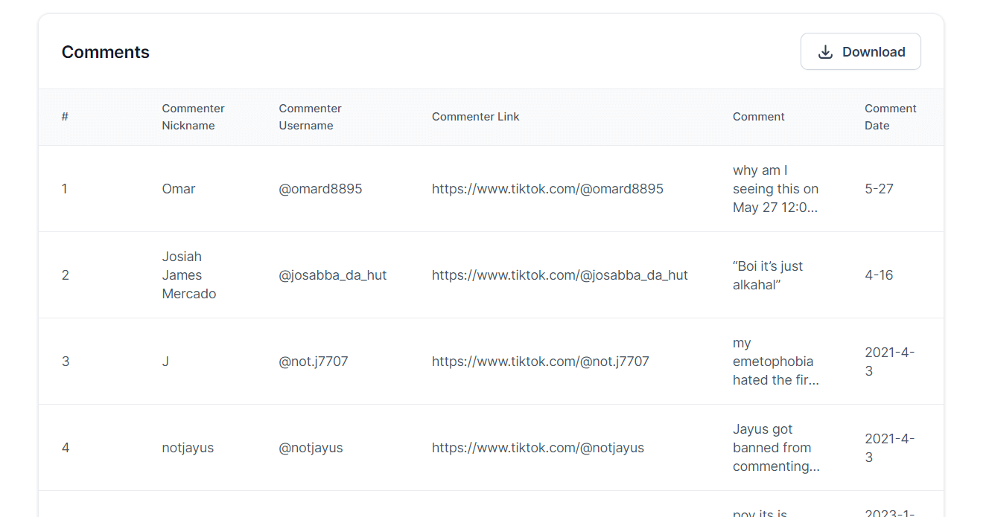Viewport: 989px width, 517px height.
Task: Select the username @omard8895 cell
Action: (x=320, y=189)
